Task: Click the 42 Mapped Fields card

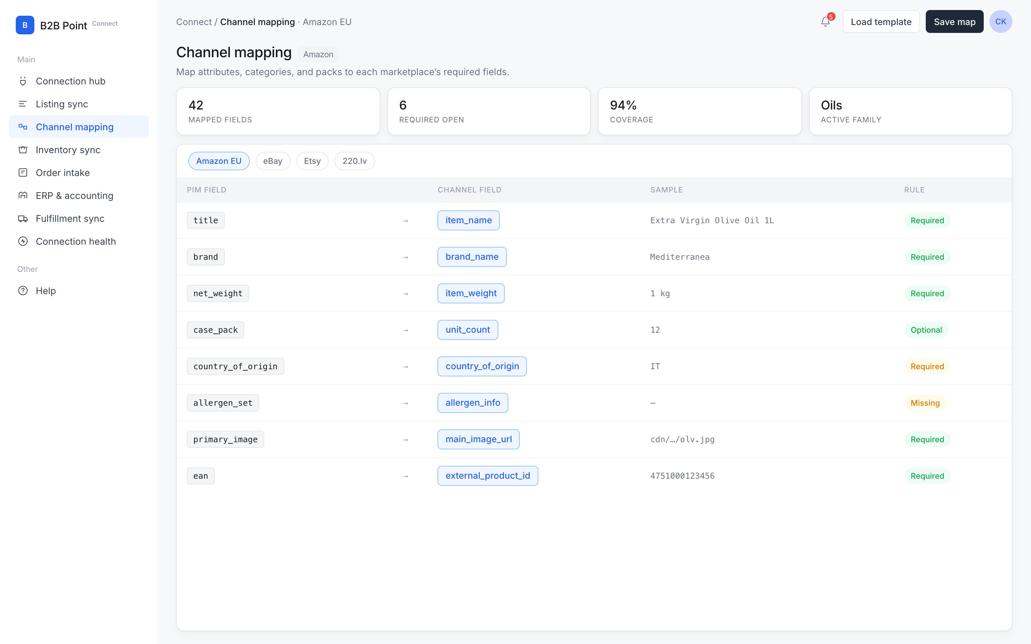Action: click(x=278, y=111)
